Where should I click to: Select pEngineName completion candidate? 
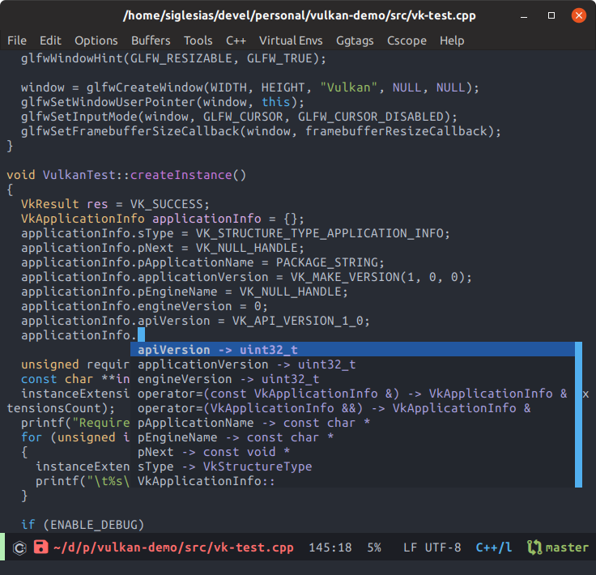pyautogui.click(x=352, y=437)
